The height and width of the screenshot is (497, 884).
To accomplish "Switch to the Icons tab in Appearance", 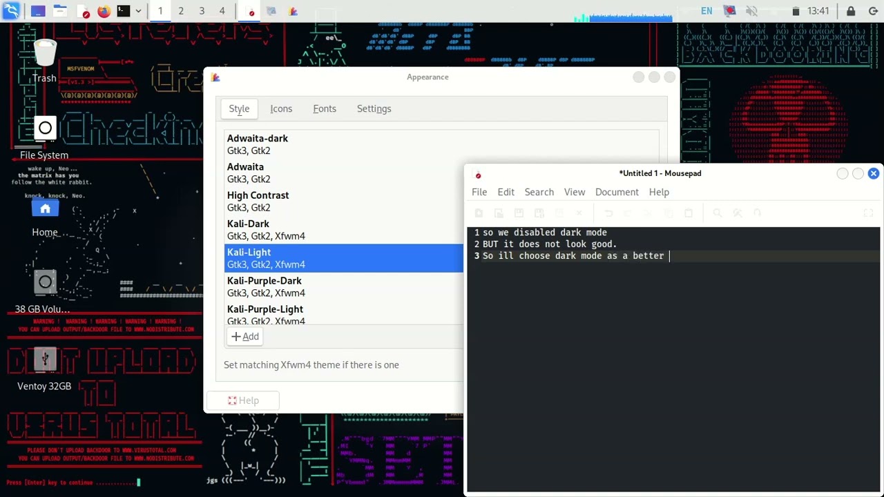I will [281, 108].
